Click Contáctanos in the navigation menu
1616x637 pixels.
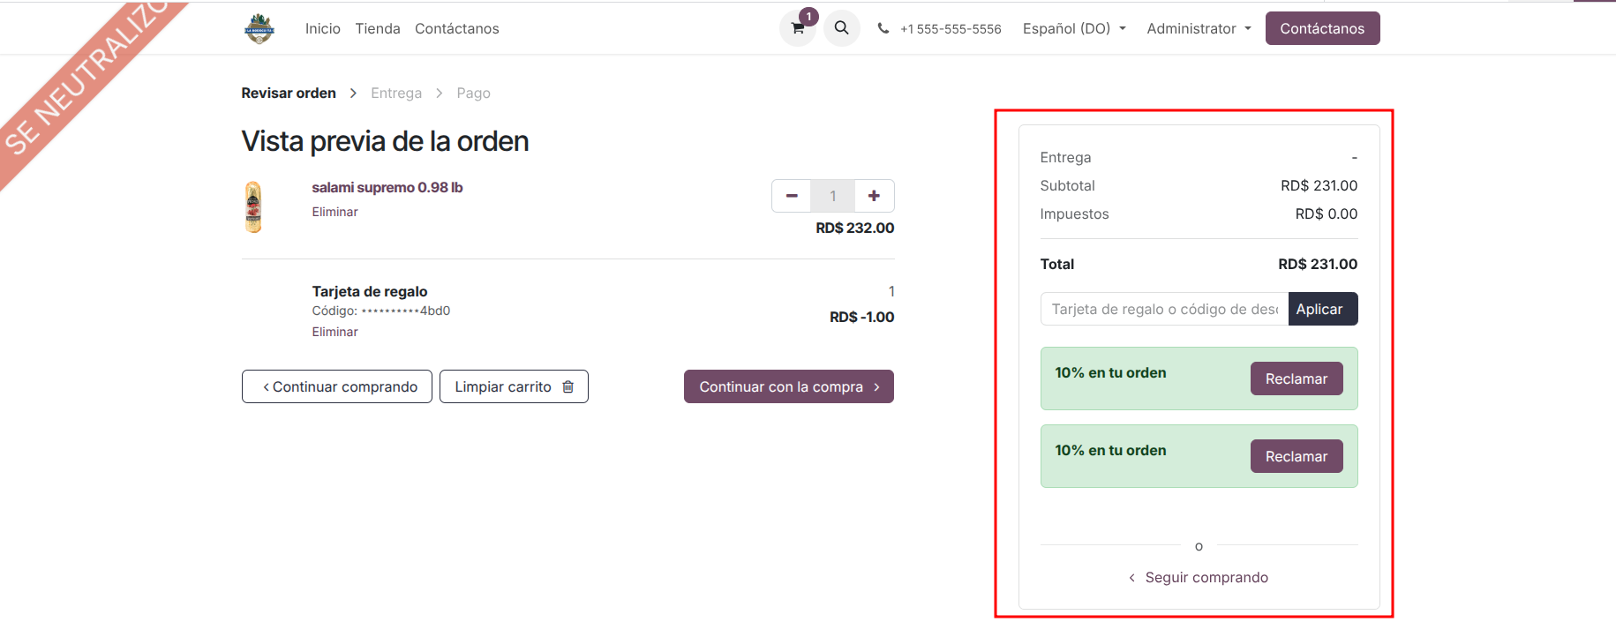tap(456, 28)
